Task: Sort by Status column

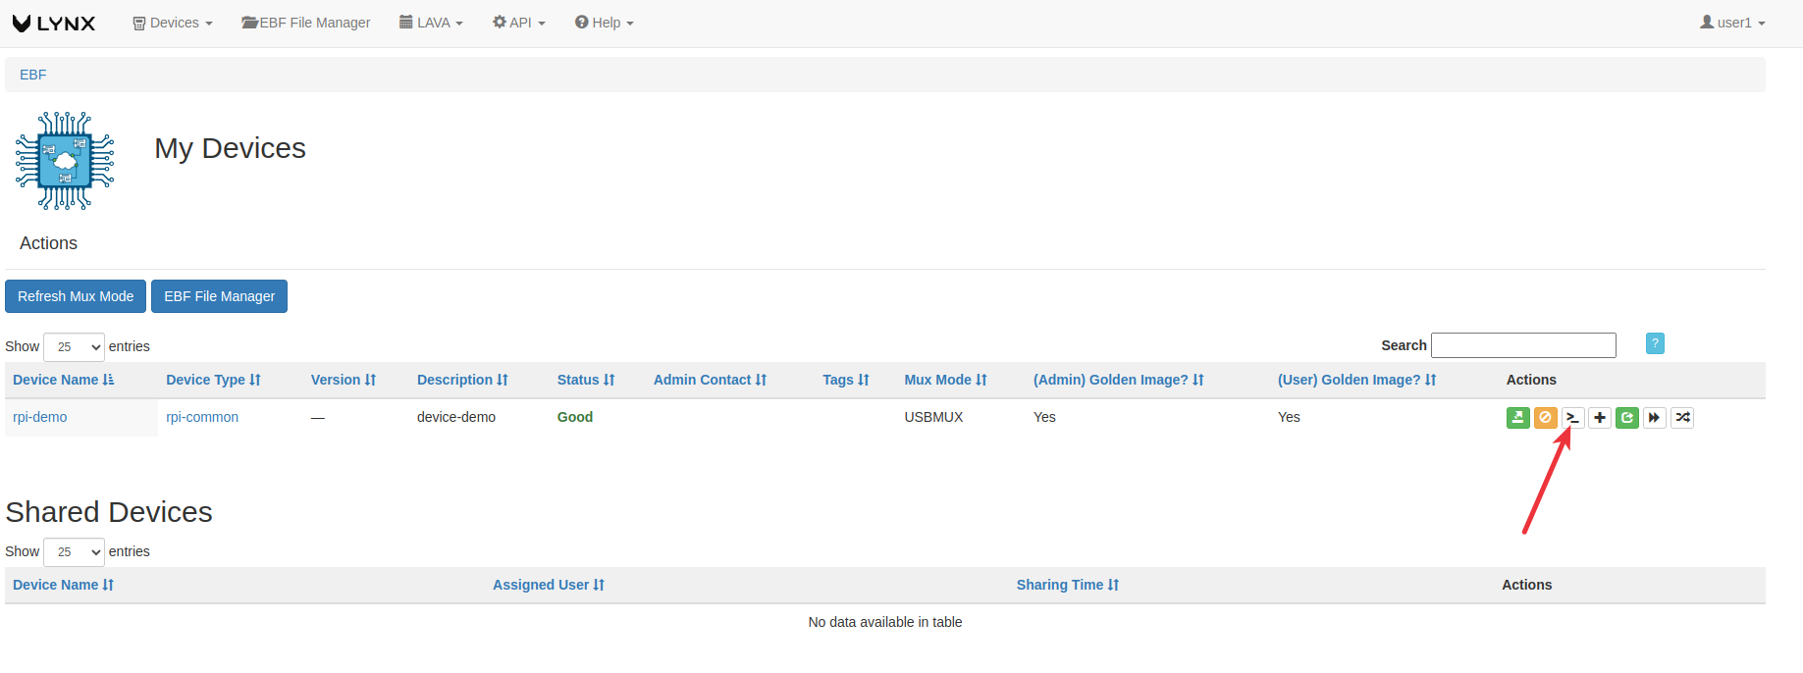Action: [x=586, y=380]
